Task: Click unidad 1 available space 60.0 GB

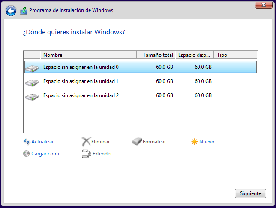Action: coord(203,81)
